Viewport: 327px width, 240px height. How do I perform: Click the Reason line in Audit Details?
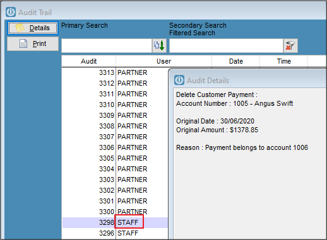coord(242,147)
